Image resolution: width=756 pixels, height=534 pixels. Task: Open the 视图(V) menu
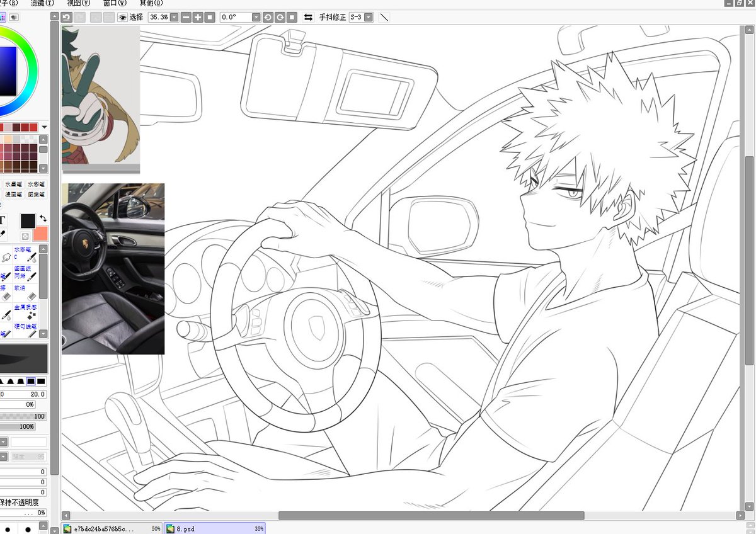[78, 3]
